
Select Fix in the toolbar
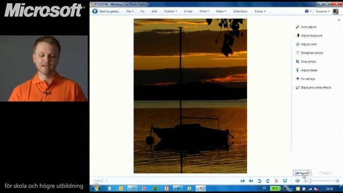143,11
